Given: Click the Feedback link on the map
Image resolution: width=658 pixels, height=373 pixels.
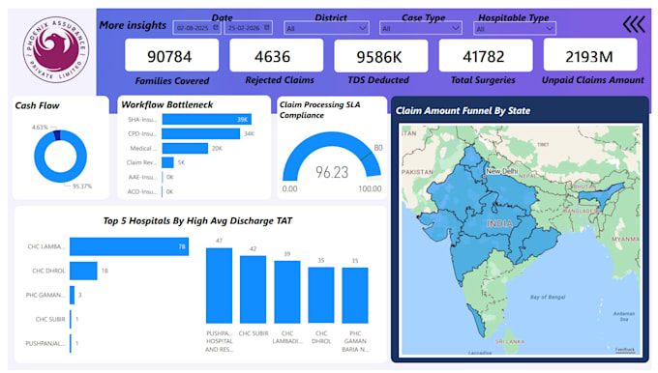Looking at the screenshot, I should [625, 350].
